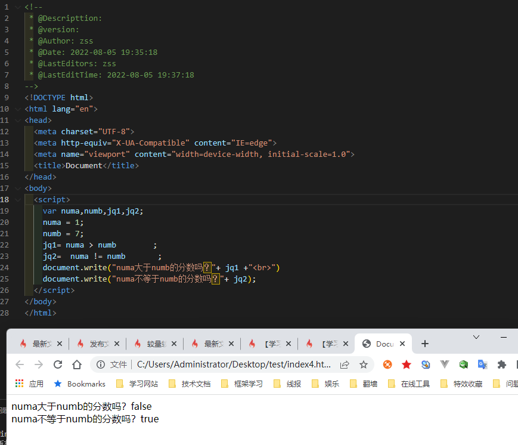View site information icon in address bar
This screenshot has width=518, height=445.
pos(100,364)
